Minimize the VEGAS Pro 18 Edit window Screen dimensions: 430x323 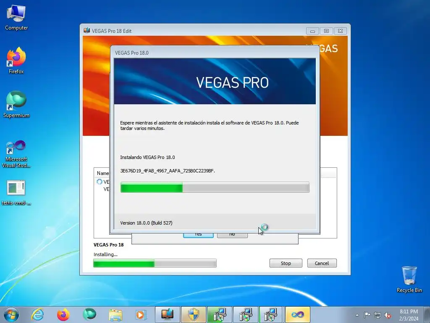[312, 31]
